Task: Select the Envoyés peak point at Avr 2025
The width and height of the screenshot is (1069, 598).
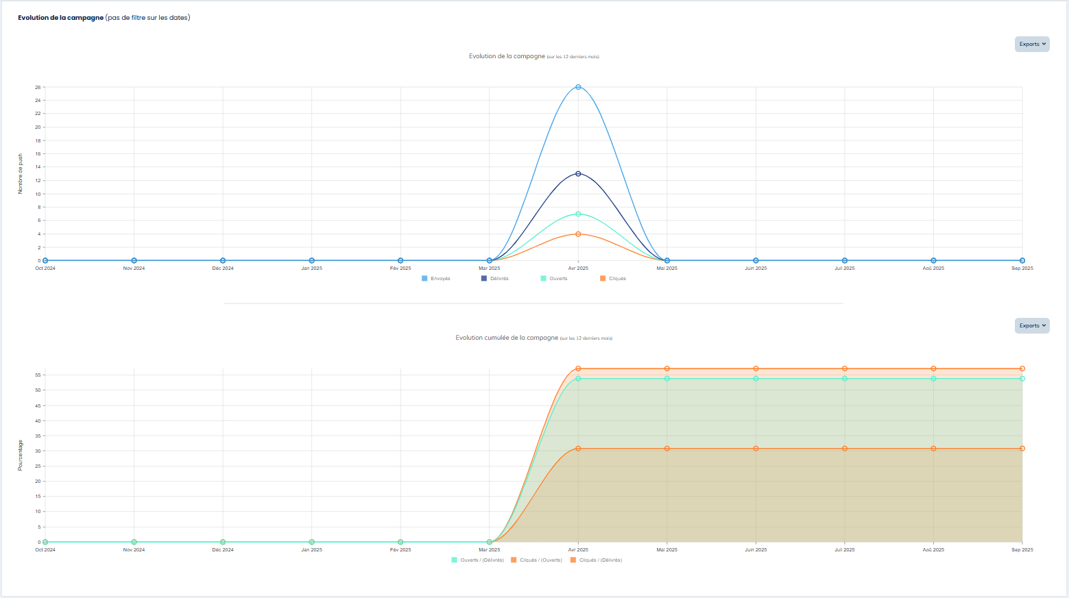Action: click(578, 87)
